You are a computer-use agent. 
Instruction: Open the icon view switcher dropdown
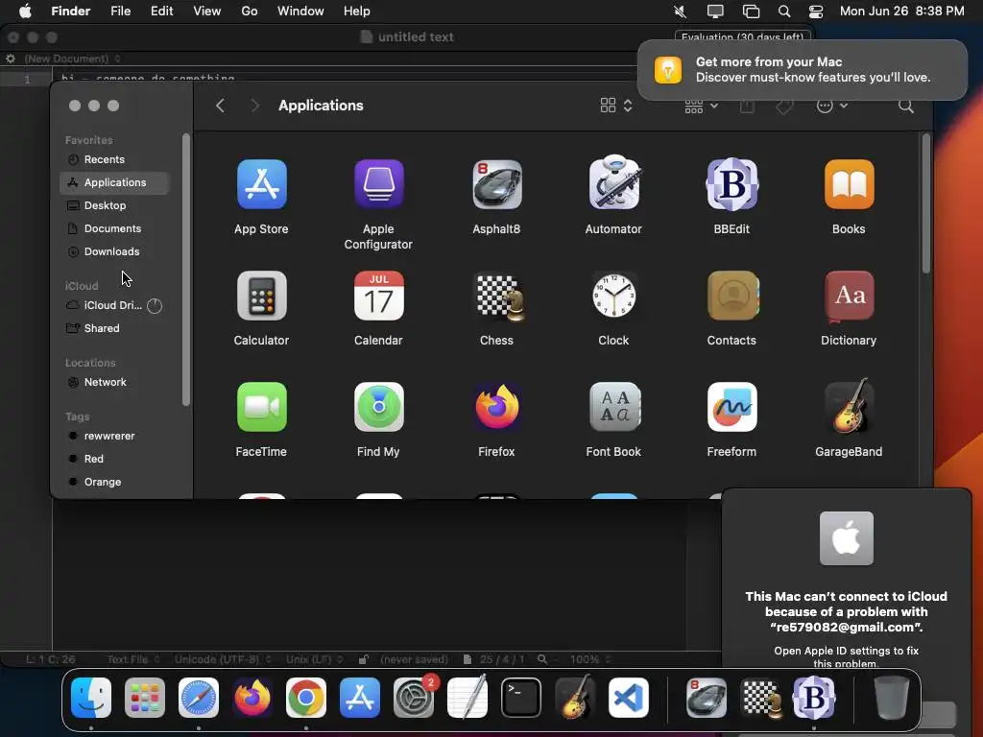(616, 106)
